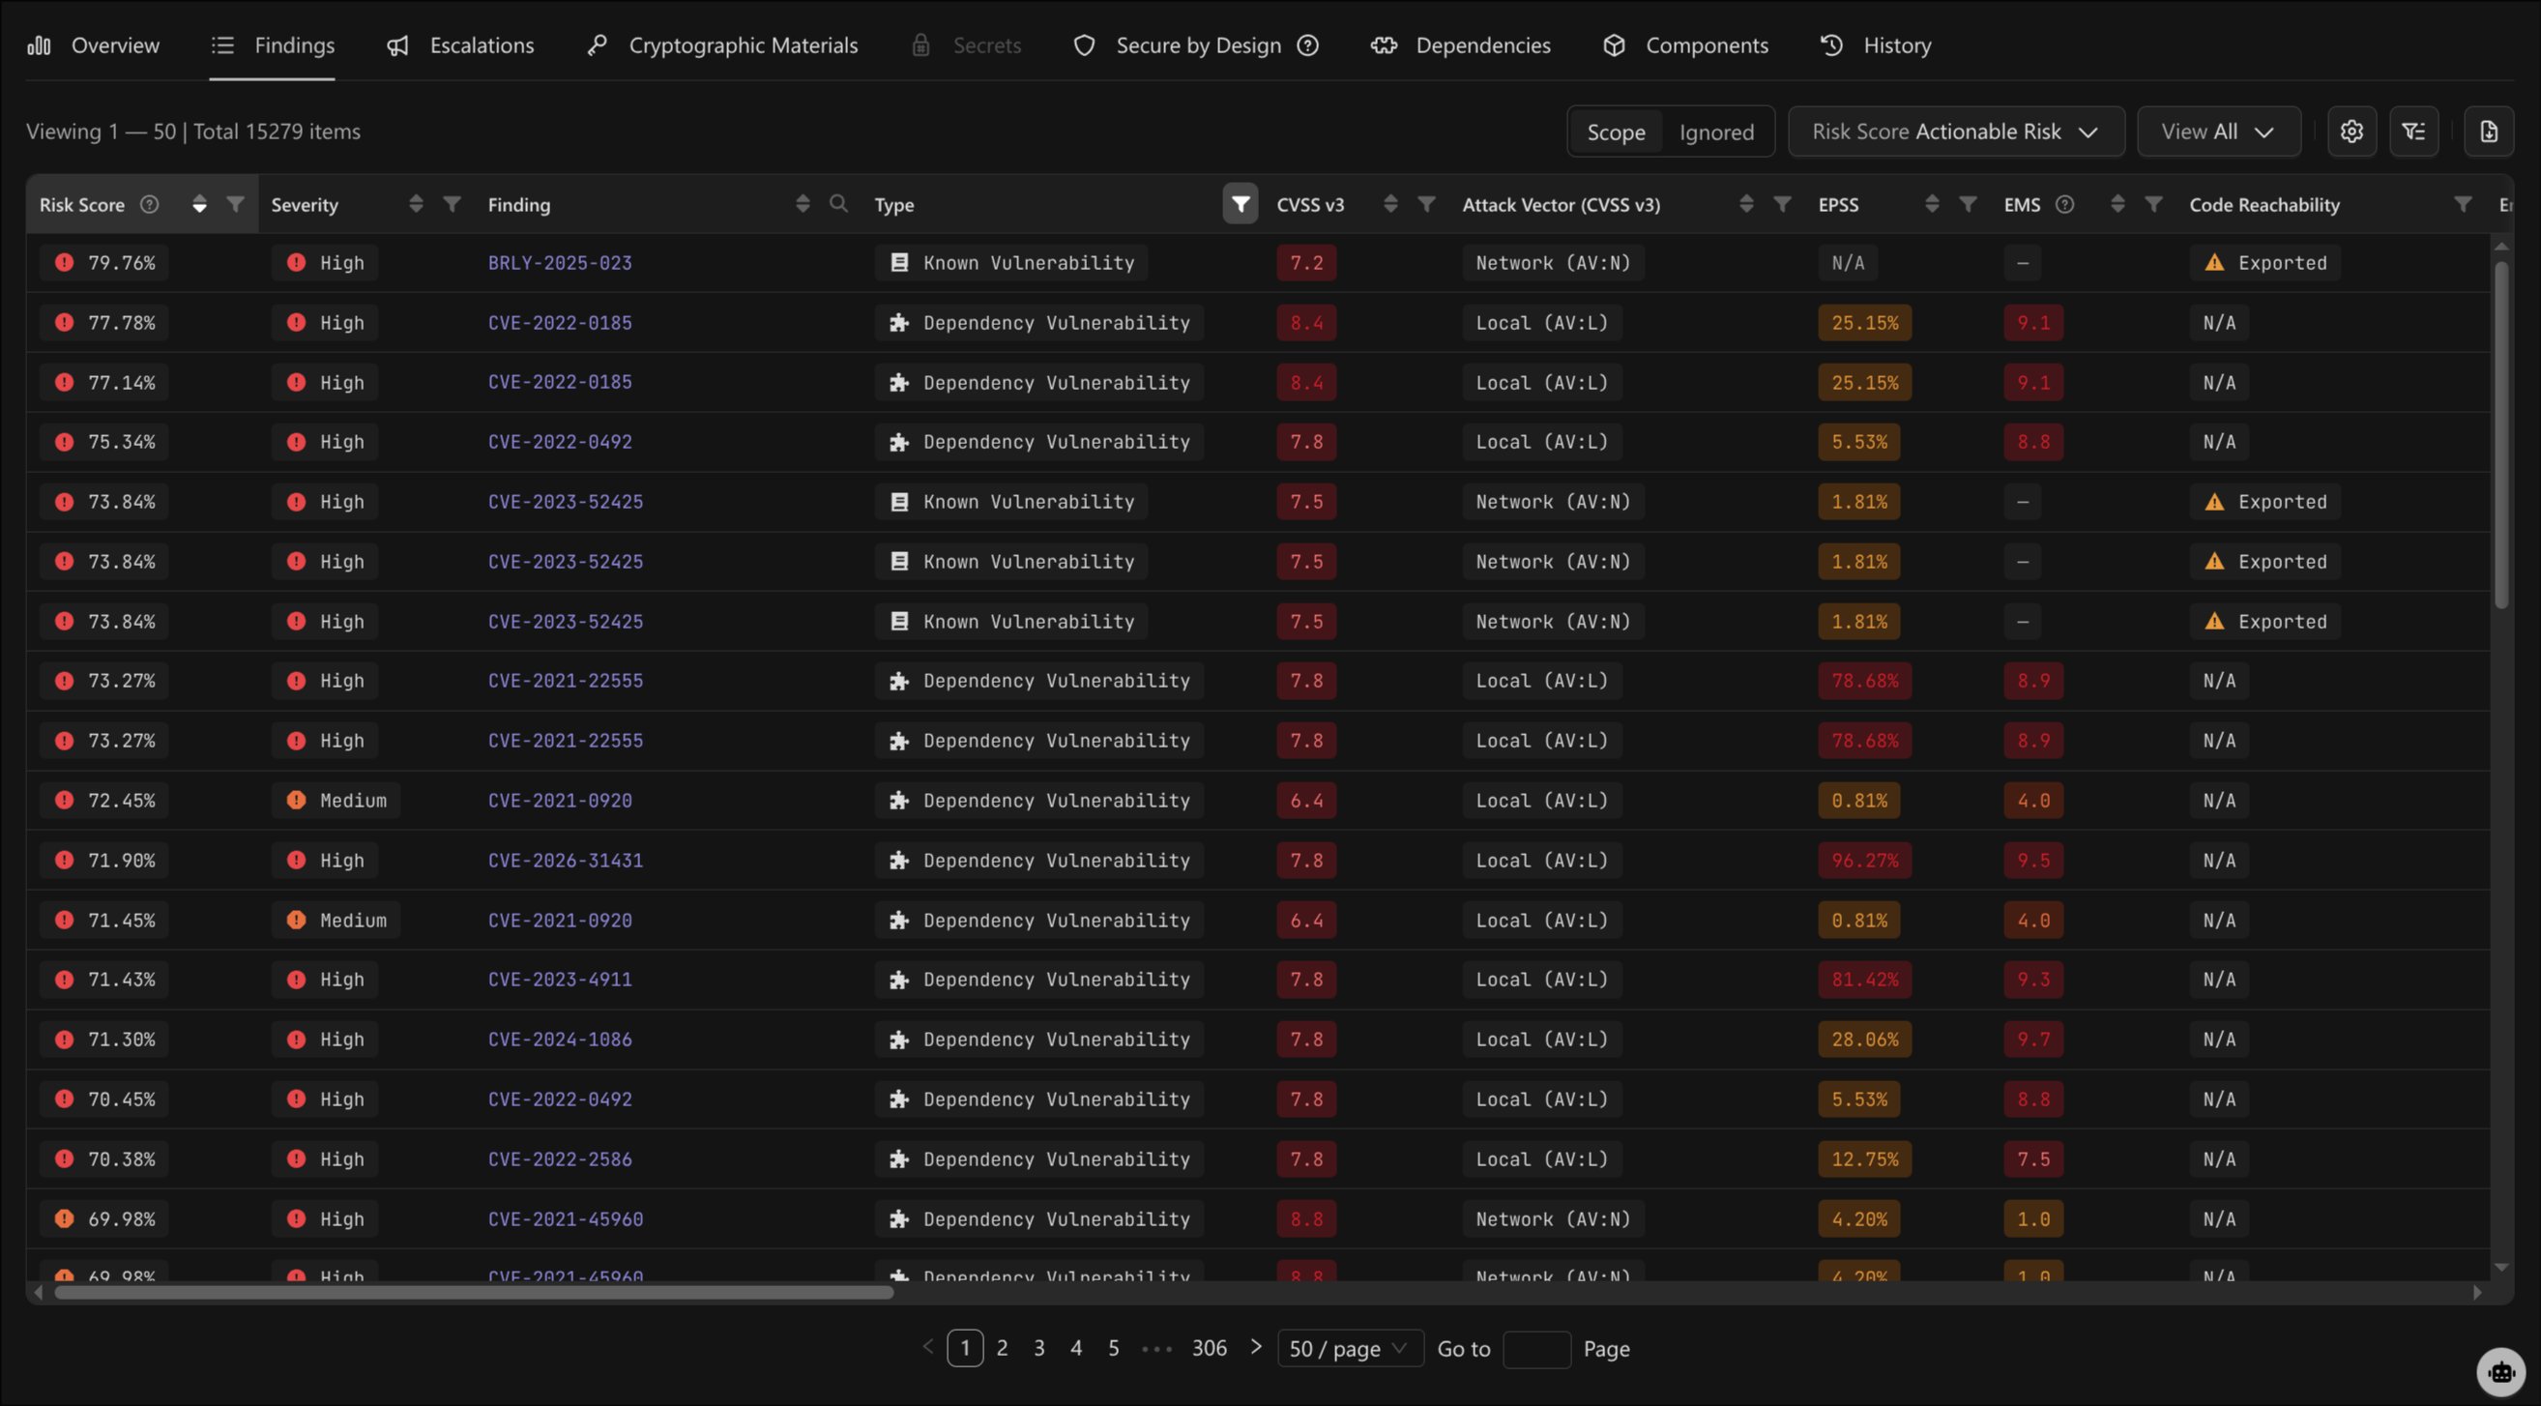Open CVE-2022-0185 with 77.78% risk score
Screen dimensions: 2541x1406
point(559,323)
